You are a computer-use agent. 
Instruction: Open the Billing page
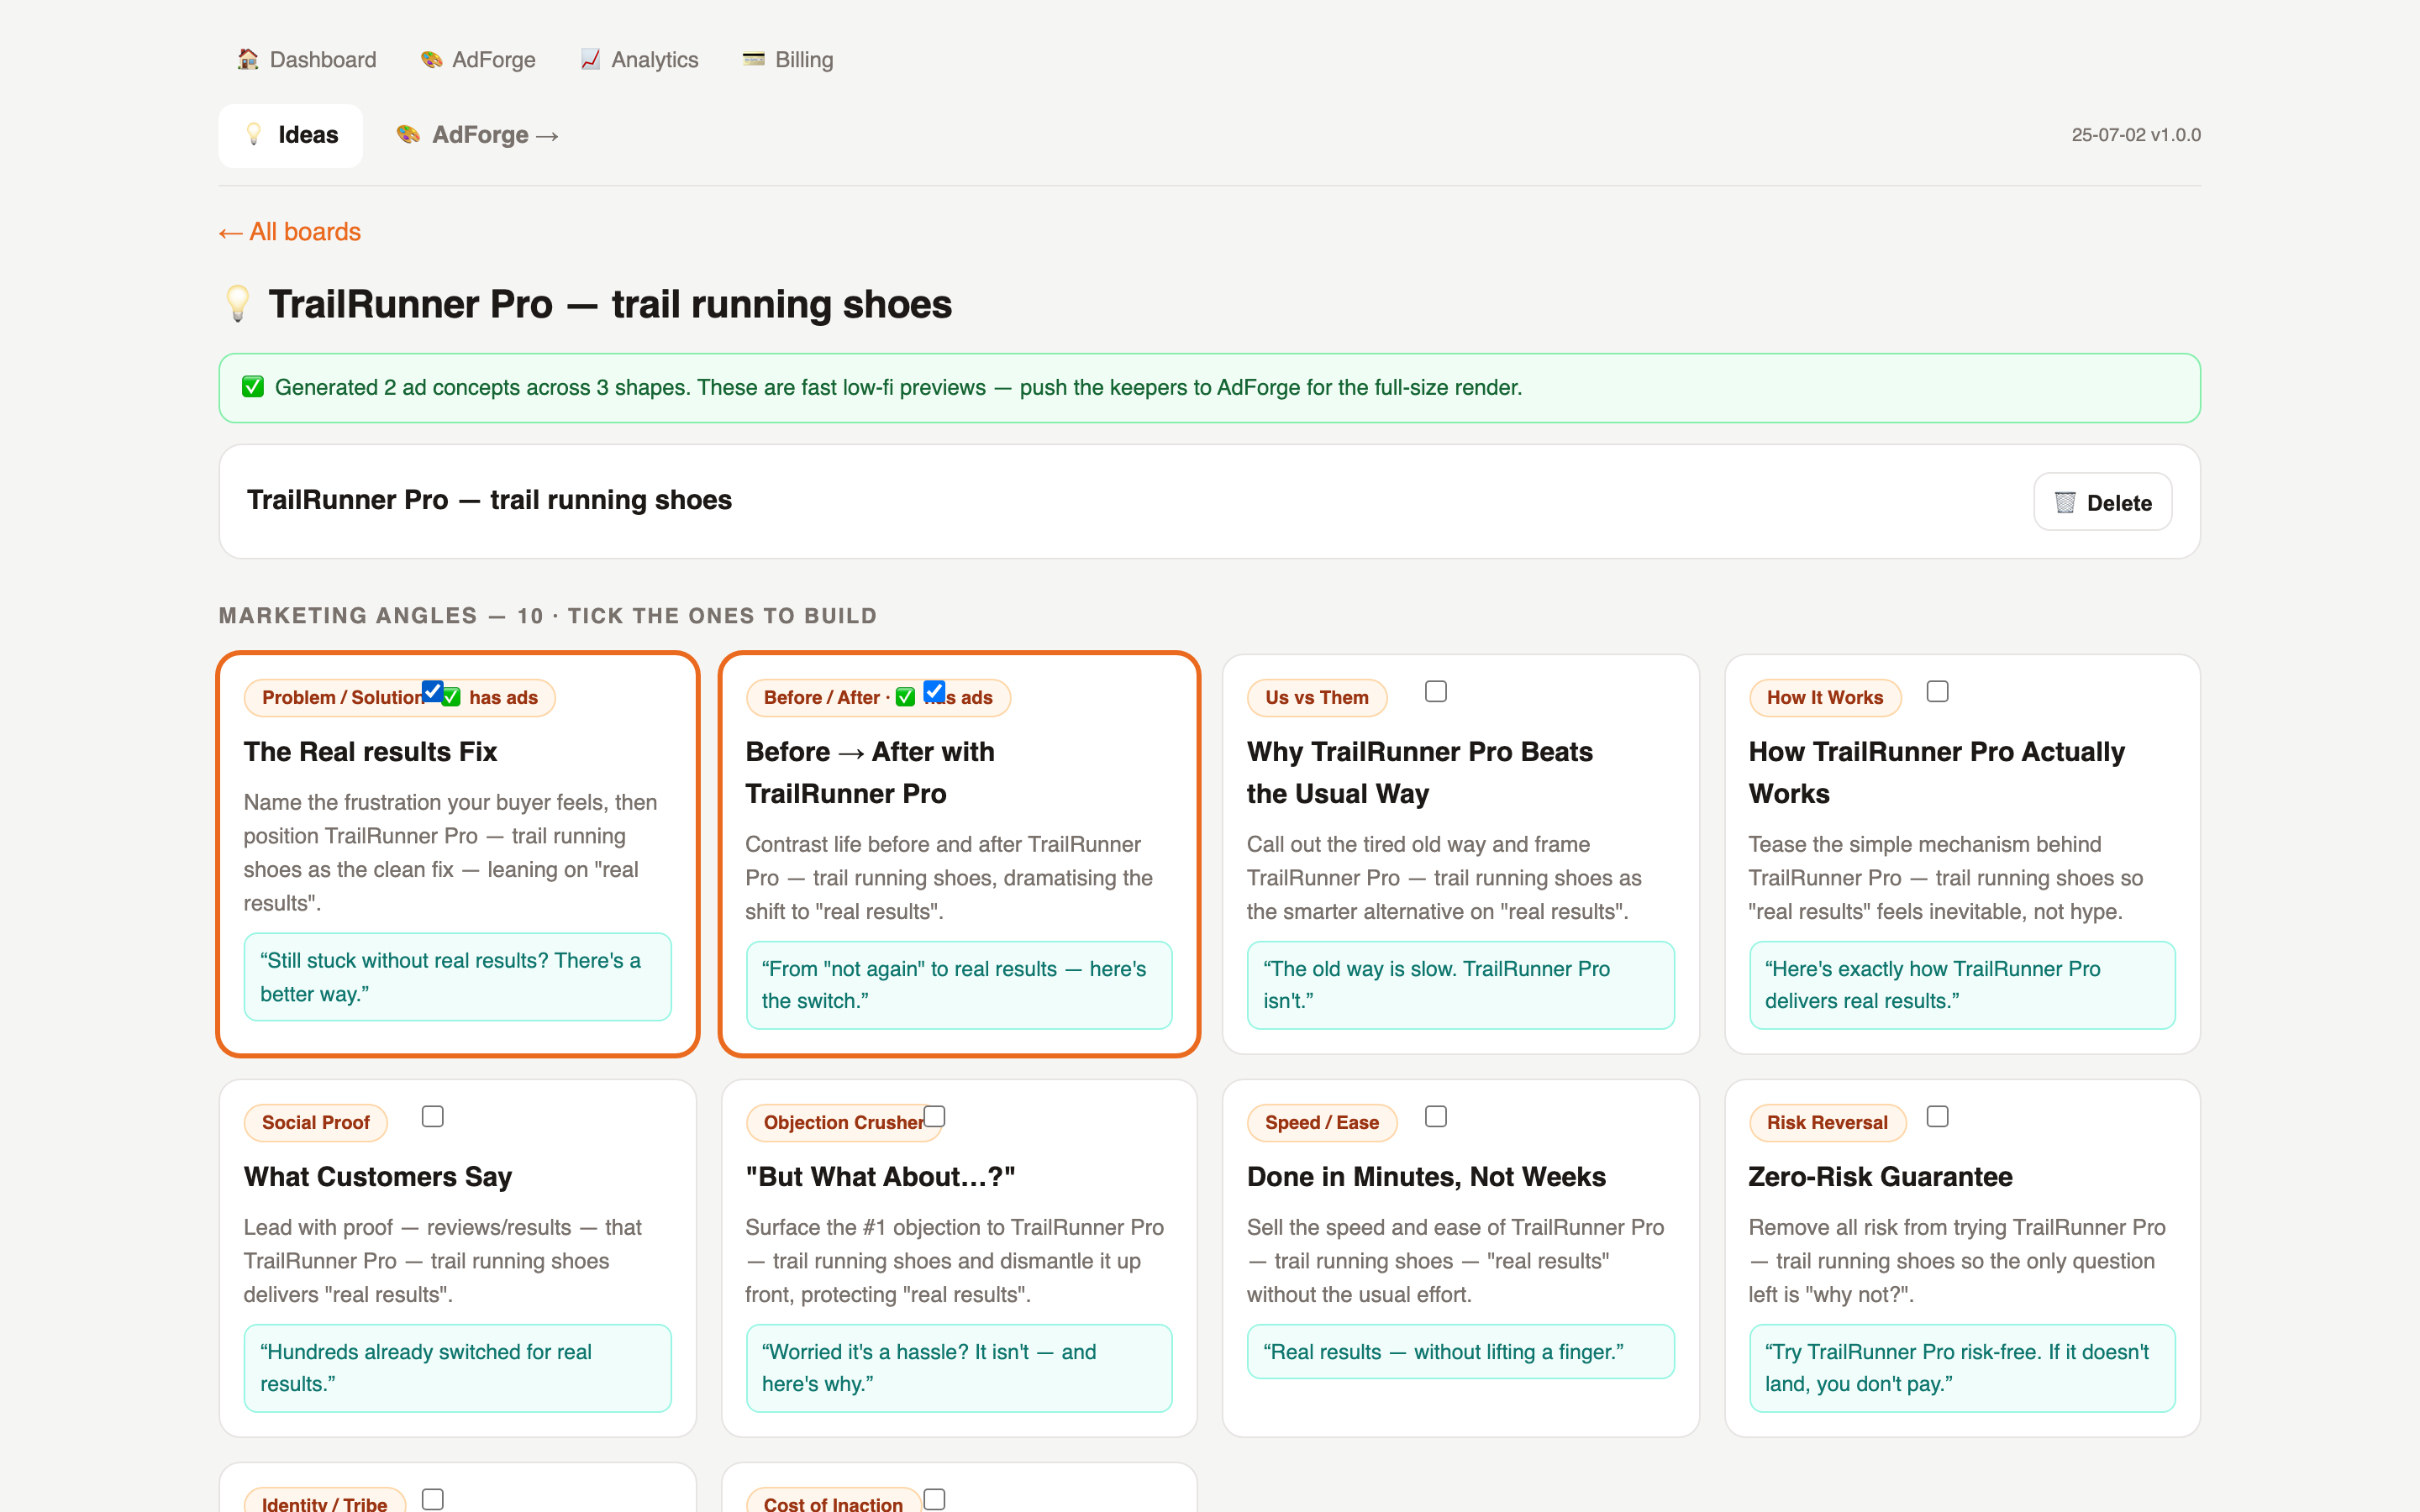788,59
